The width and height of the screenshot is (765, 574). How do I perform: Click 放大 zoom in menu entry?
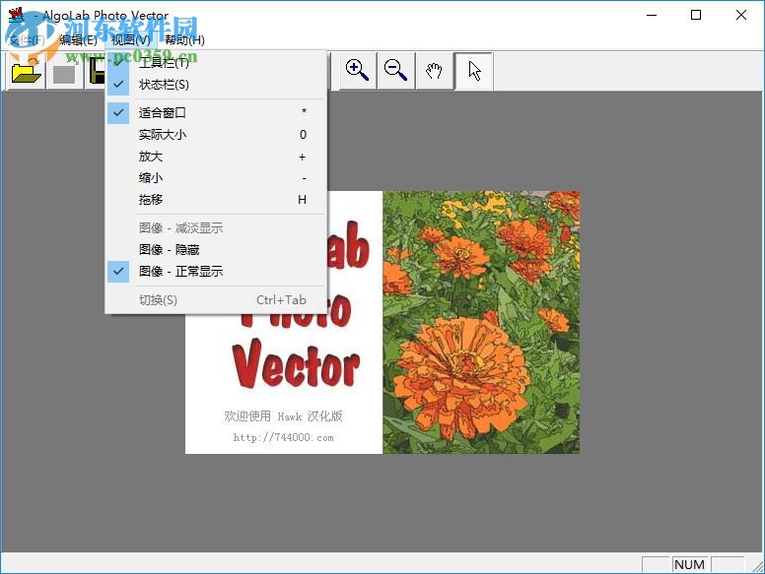click(x=216, y=157)
